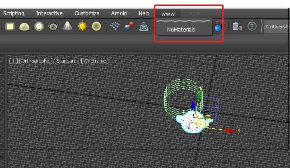Expand the viewport [+] menu
290x168 pixels.
pos(14,61)
